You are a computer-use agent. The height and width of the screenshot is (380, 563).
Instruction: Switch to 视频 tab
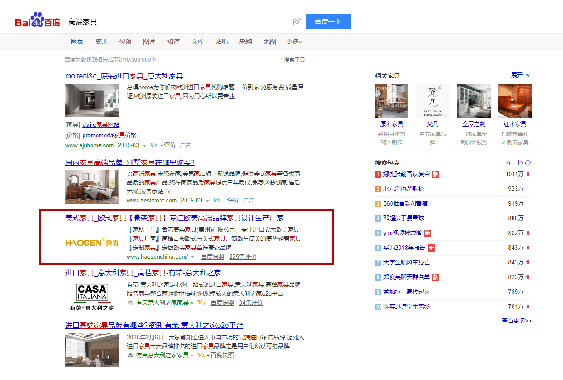coord(125,41)
